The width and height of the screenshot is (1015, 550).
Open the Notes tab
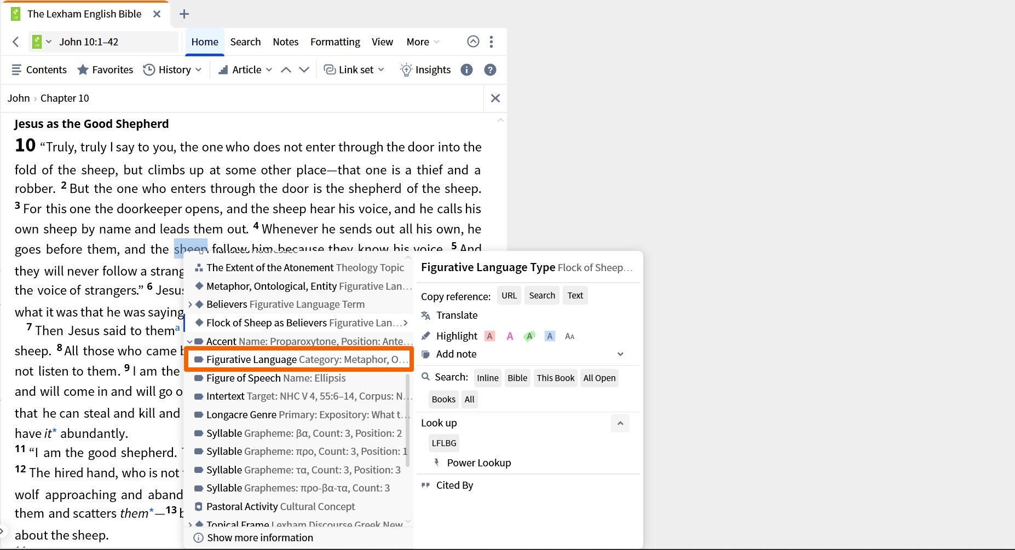click(x=286, y=42)
